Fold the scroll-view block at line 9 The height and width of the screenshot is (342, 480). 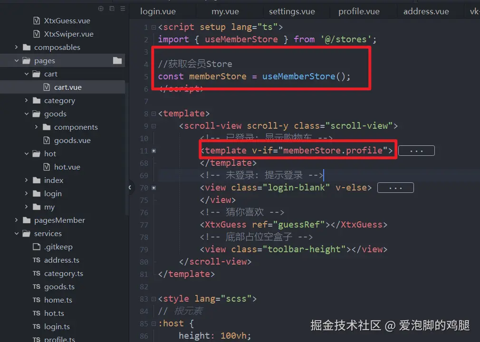(154, 126)
